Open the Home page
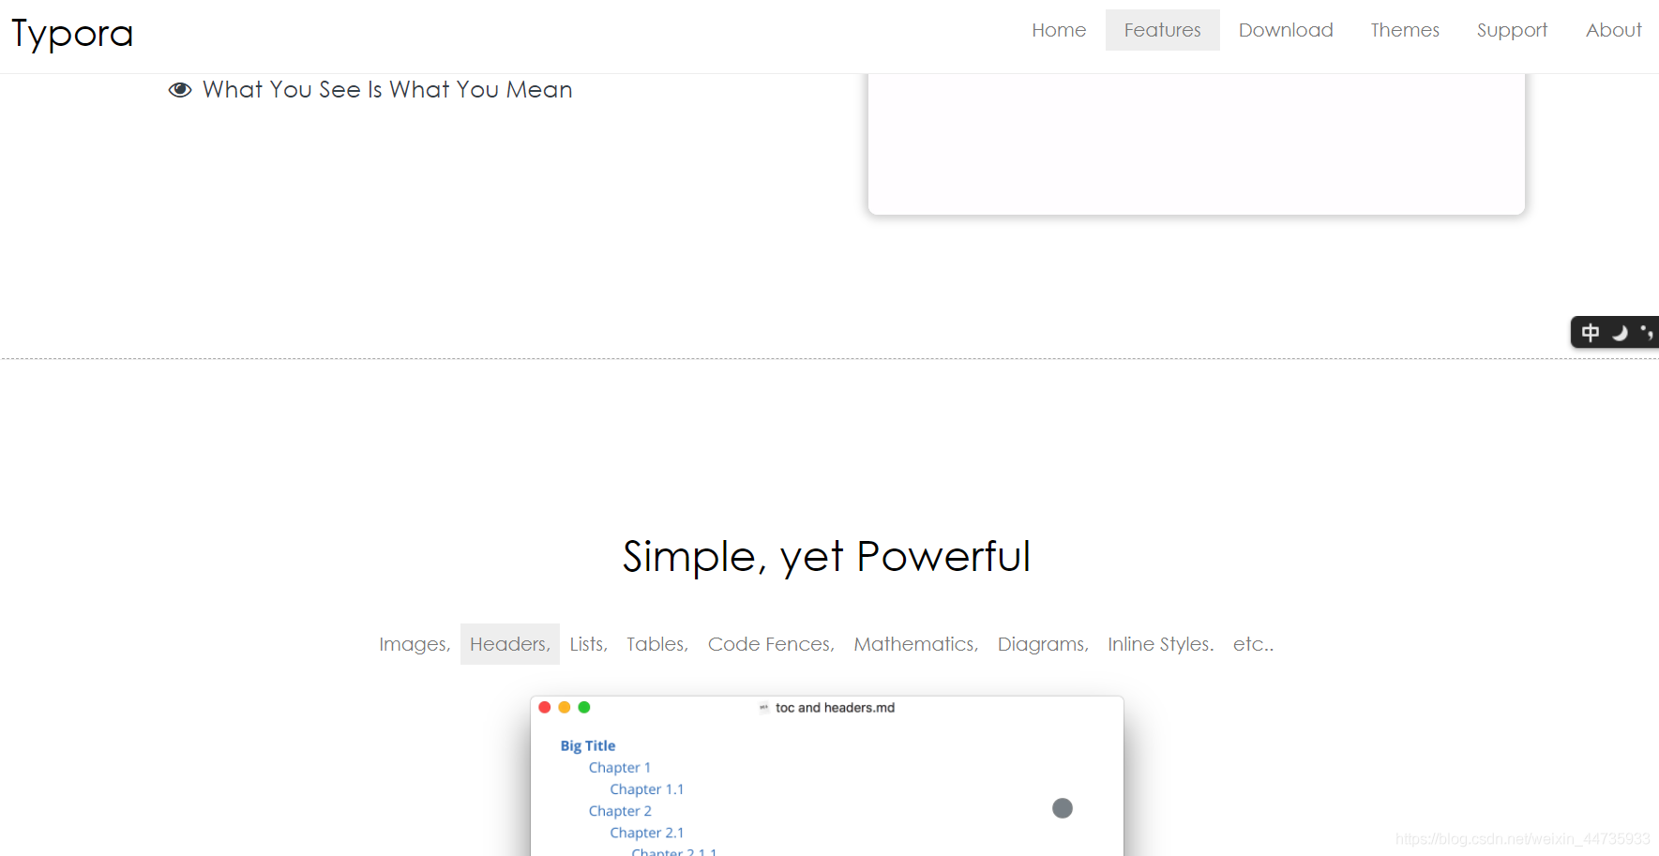 1059,30
